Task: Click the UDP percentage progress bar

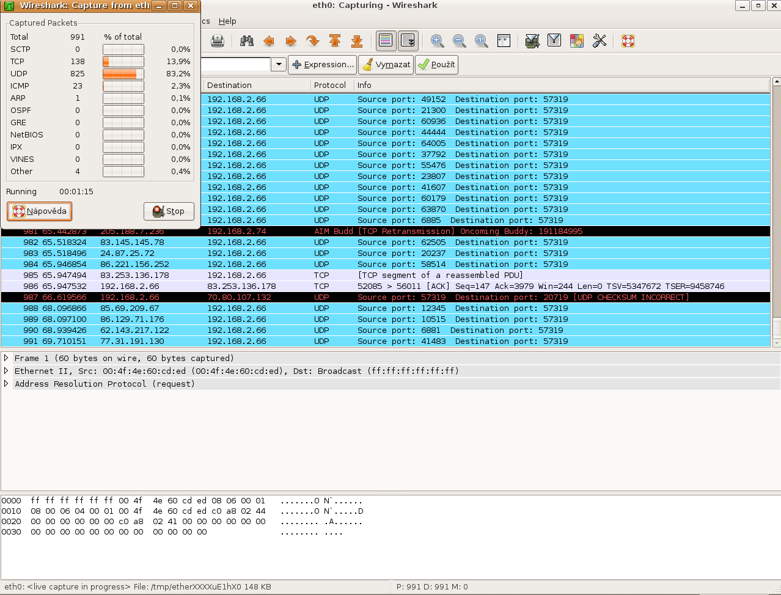Action: 123,74
